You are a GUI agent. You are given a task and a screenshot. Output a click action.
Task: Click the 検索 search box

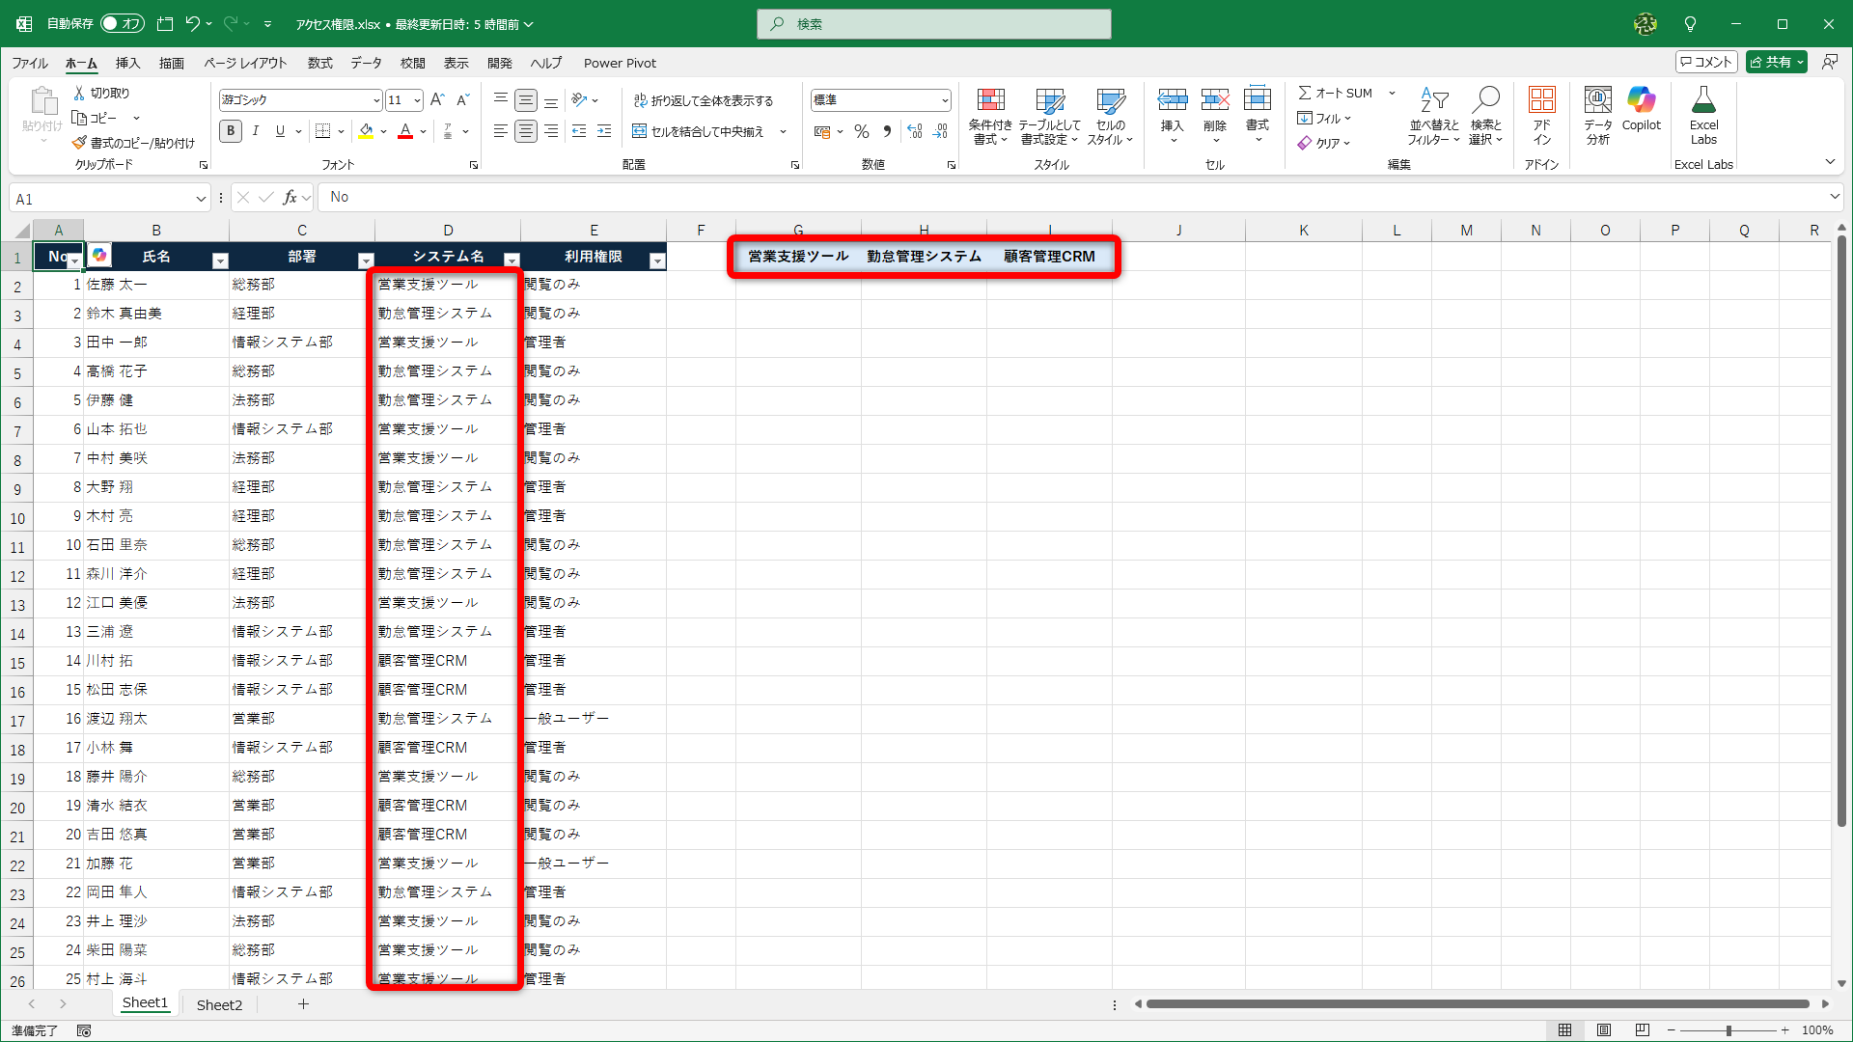pyautogui.click(x=934, y=24)
